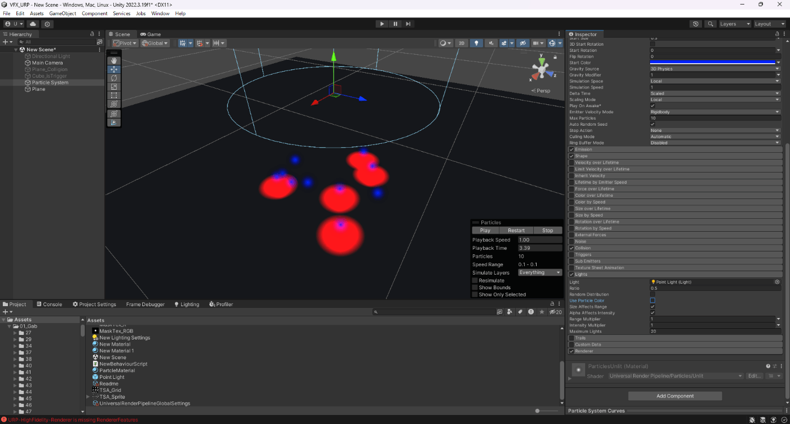Open the Pivot handle position dropdown

tap(125, 43)
